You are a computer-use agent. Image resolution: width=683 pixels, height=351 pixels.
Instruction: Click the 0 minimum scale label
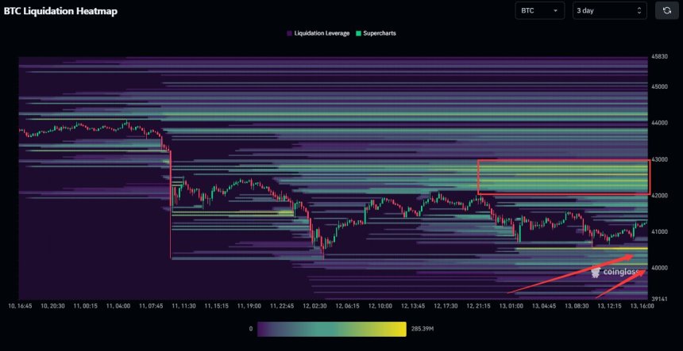coord(251,327)
